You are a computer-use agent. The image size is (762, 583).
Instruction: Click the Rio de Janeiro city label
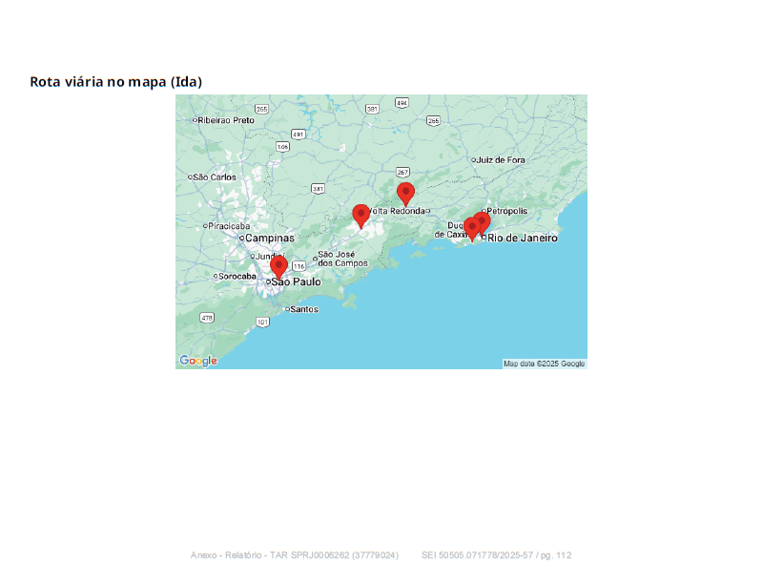[522, 238]
